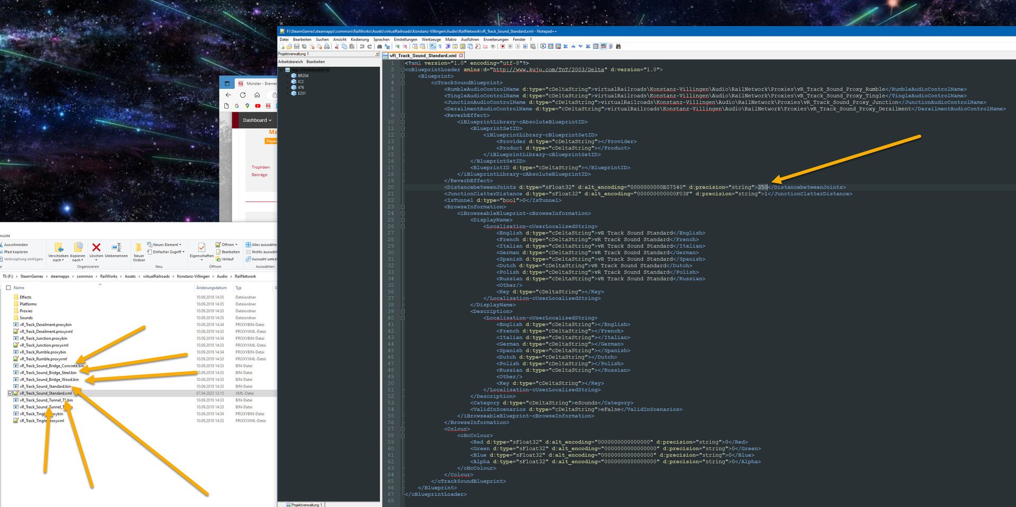Open the Erweiterungen menu
Viewport: 1016px width, 507px height.
pyautogui.click(x=495, y=40)
